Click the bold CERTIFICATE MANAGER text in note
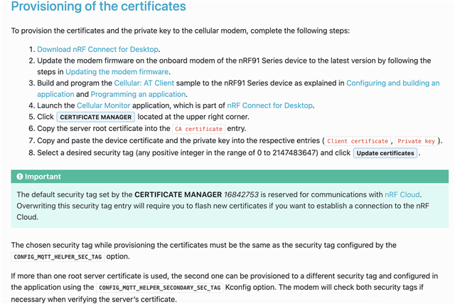The width and height of the screenshot is (455, 304). tap(178, 195)
